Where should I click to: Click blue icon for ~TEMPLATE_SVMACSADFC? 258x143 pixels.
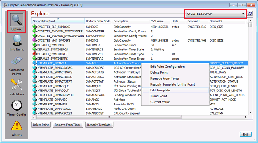pos(34,67)
